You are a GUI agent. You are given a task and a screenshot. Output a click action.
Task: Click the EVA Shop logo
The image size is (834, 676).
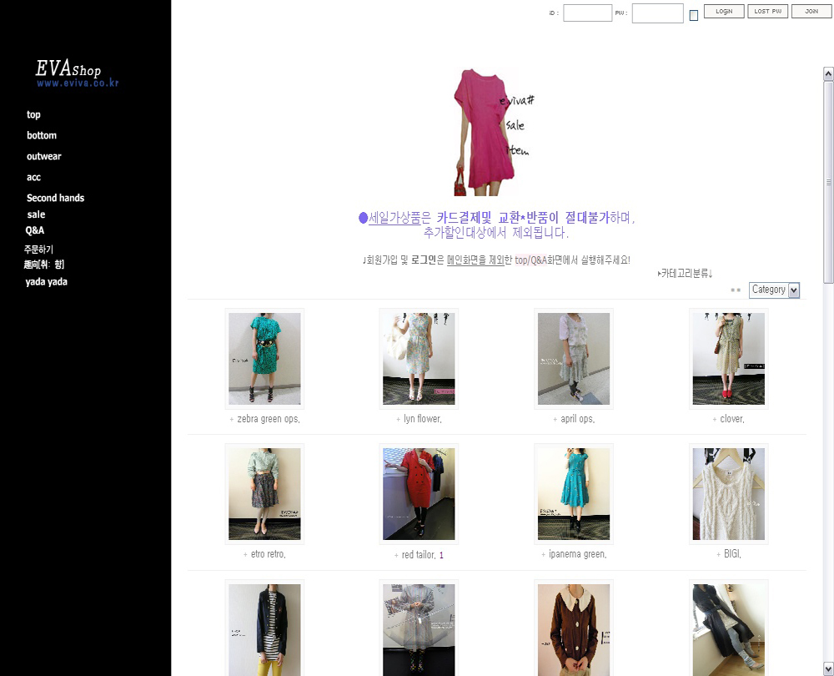coord(77,72)
